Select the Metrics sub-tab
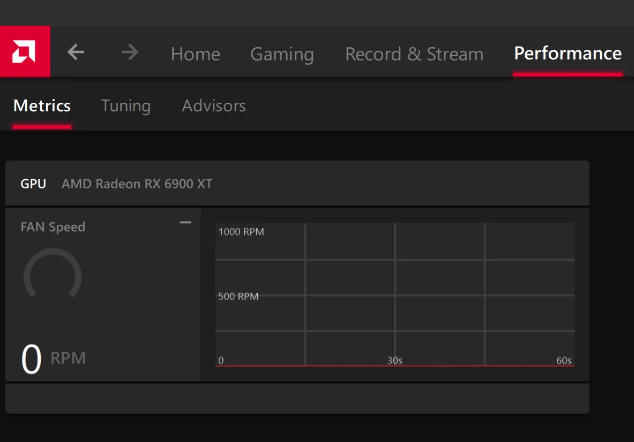The width and height of the screenshot is (634, 442). pyautogui.click(x=42, y=106)
